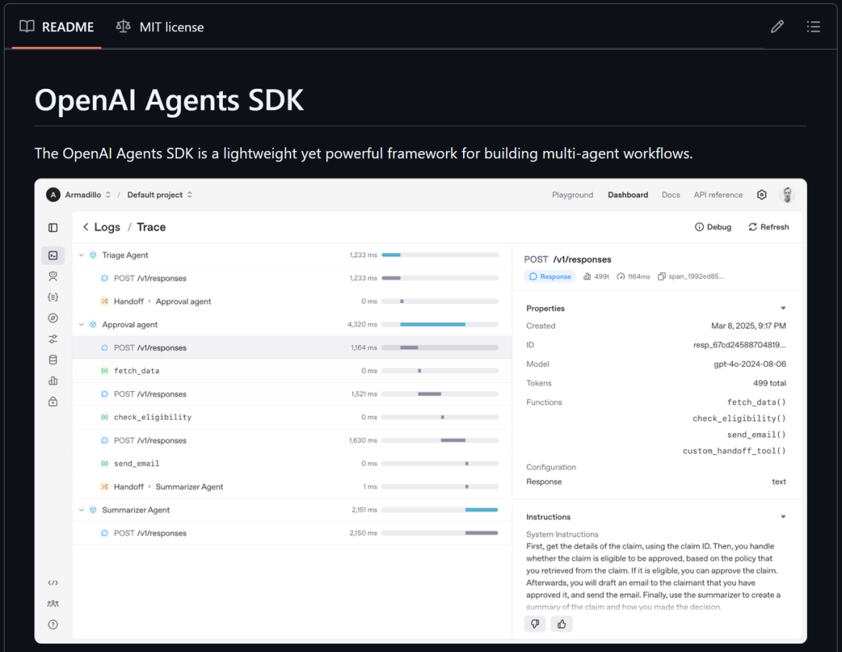This screenshot has height=652, width=842.
Task: Collapse the Summarizer Agent row chevron
Action: 82,509
